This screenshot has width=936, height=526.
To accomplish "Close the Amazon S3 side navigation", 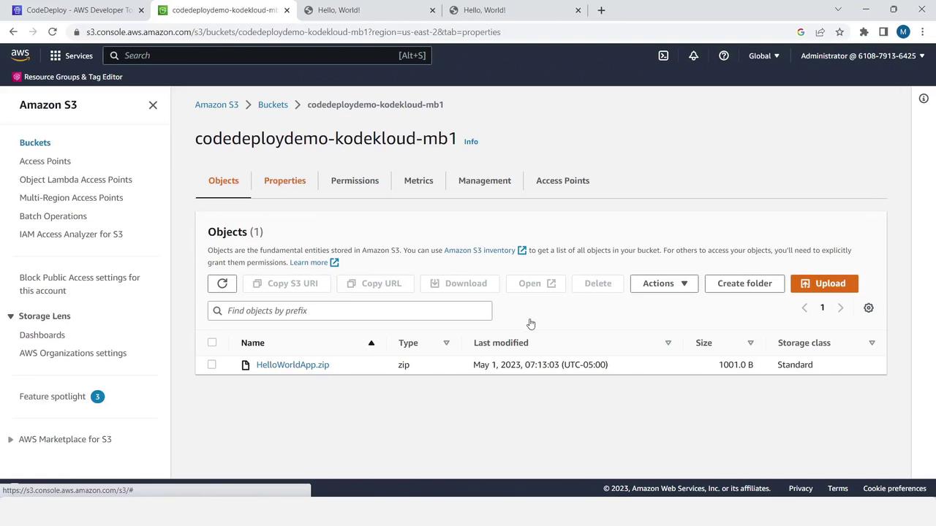I will click(x=153, y=105).
